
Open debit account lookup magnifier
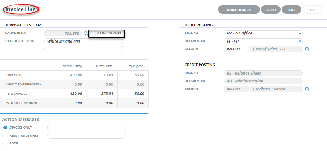click(307, 49)
